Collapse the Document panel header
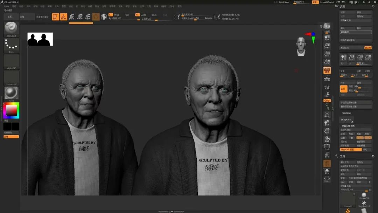 click(342, 6)
